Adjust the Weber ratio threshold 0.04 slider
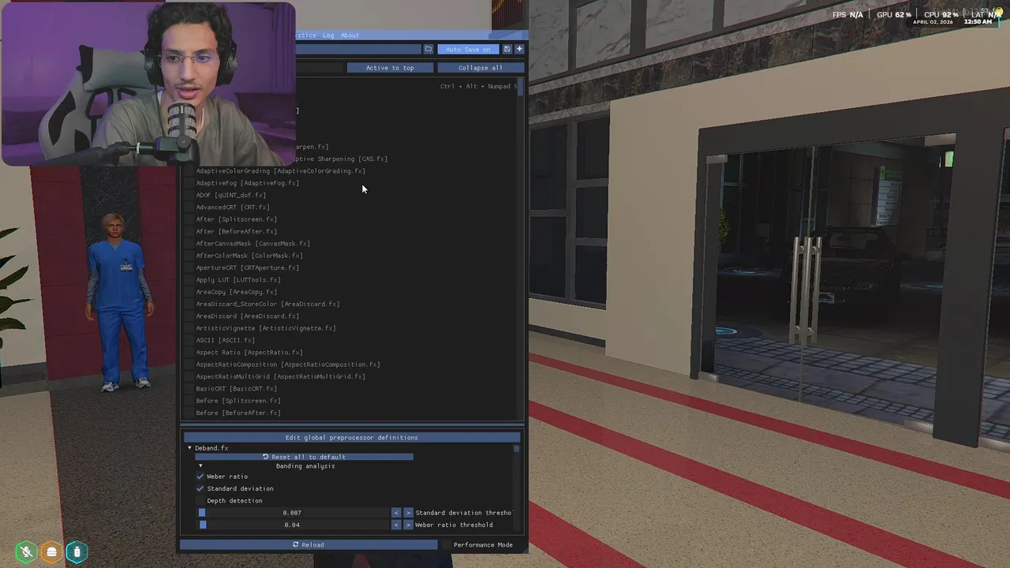The width and height of the screenshot is (1010, 568). click(293, 525)
